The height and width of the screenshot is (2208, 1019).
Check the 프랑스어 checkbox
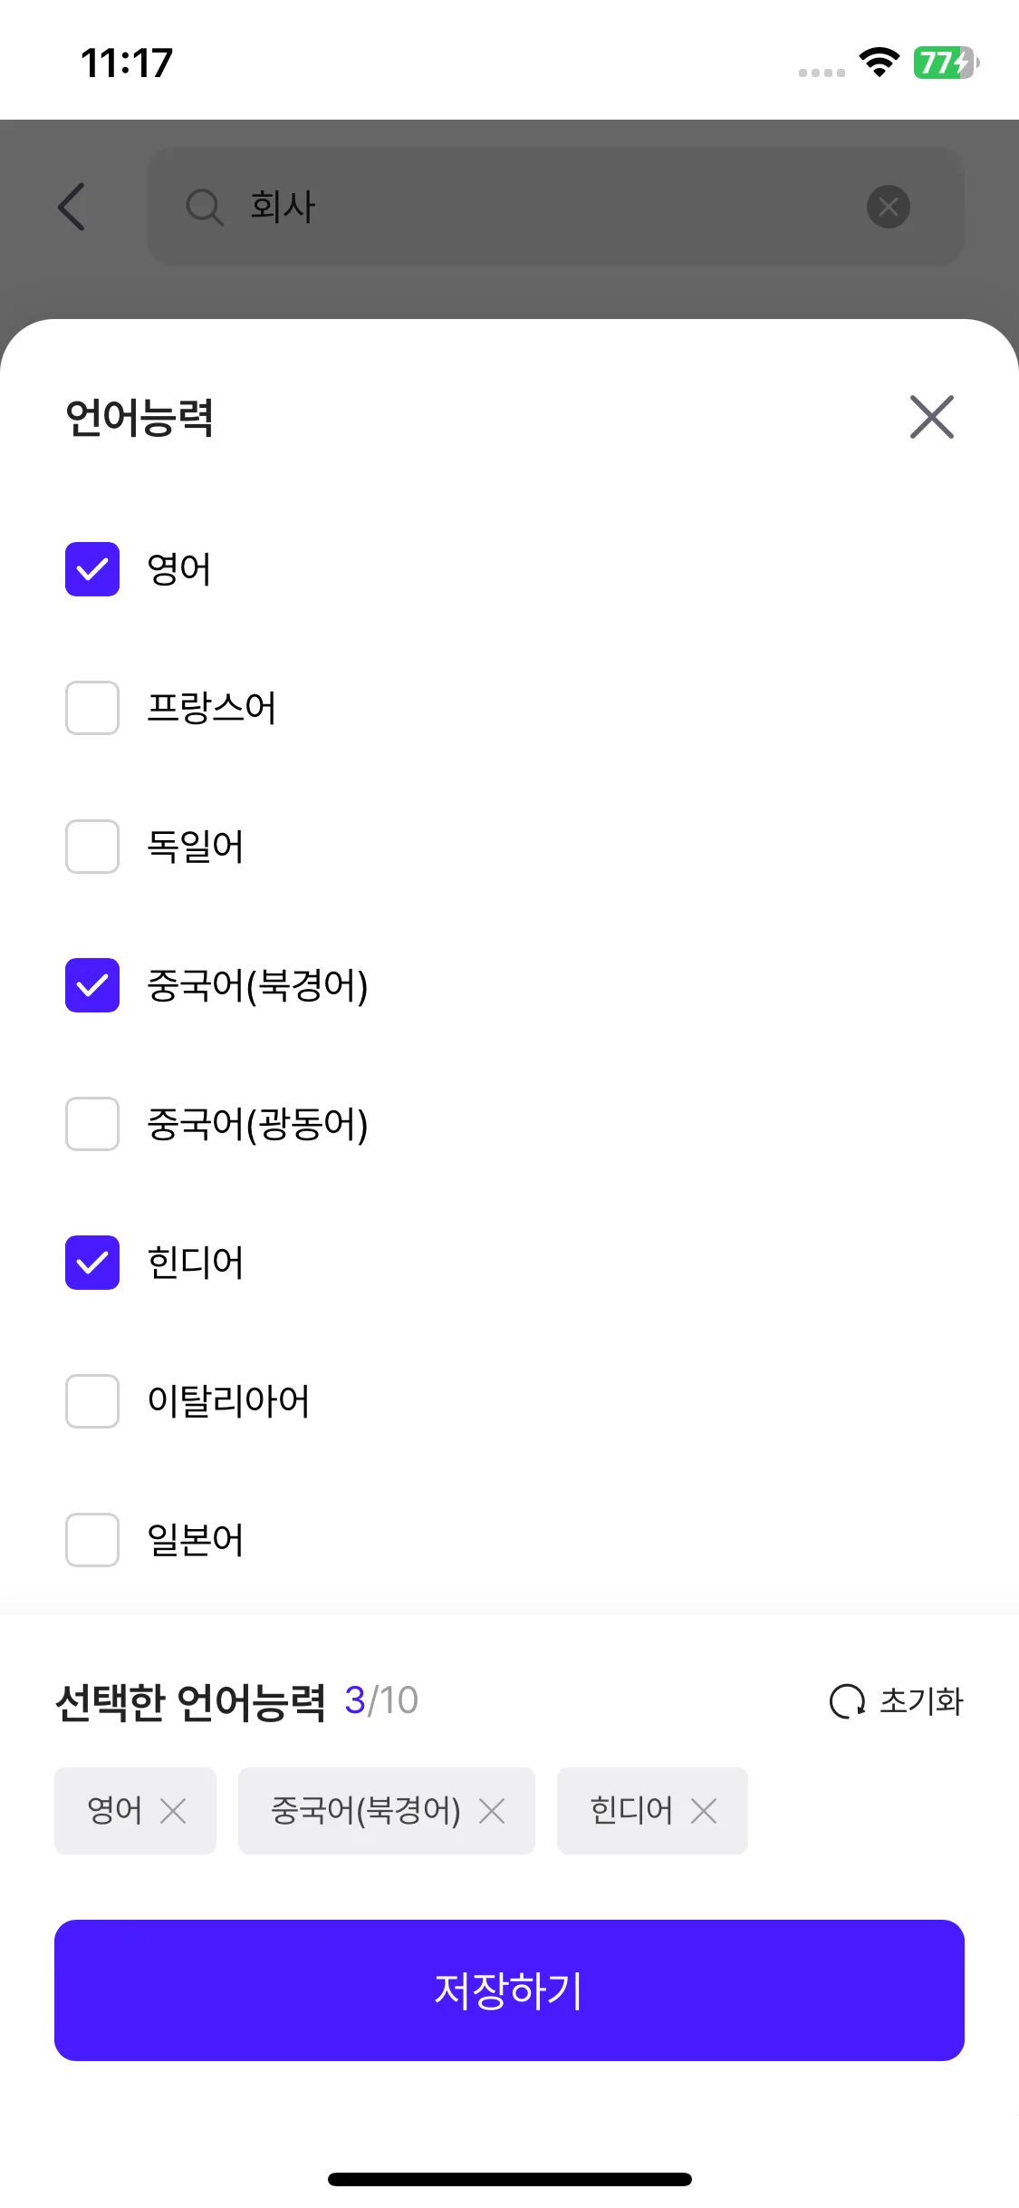[92, 708]
